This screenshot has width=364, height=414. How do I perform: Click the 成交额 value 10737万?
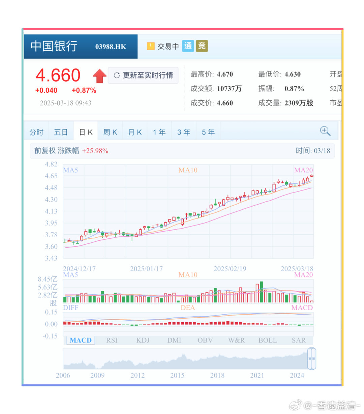pos(229,89)
